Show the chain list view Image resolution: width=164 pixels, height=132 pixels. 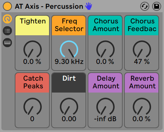coord(7,31)
